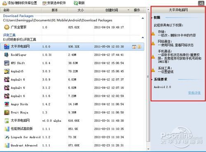Click the 存储 permission warning icon
The width and height of the screenshot is (206, 152).
(153, 33)
